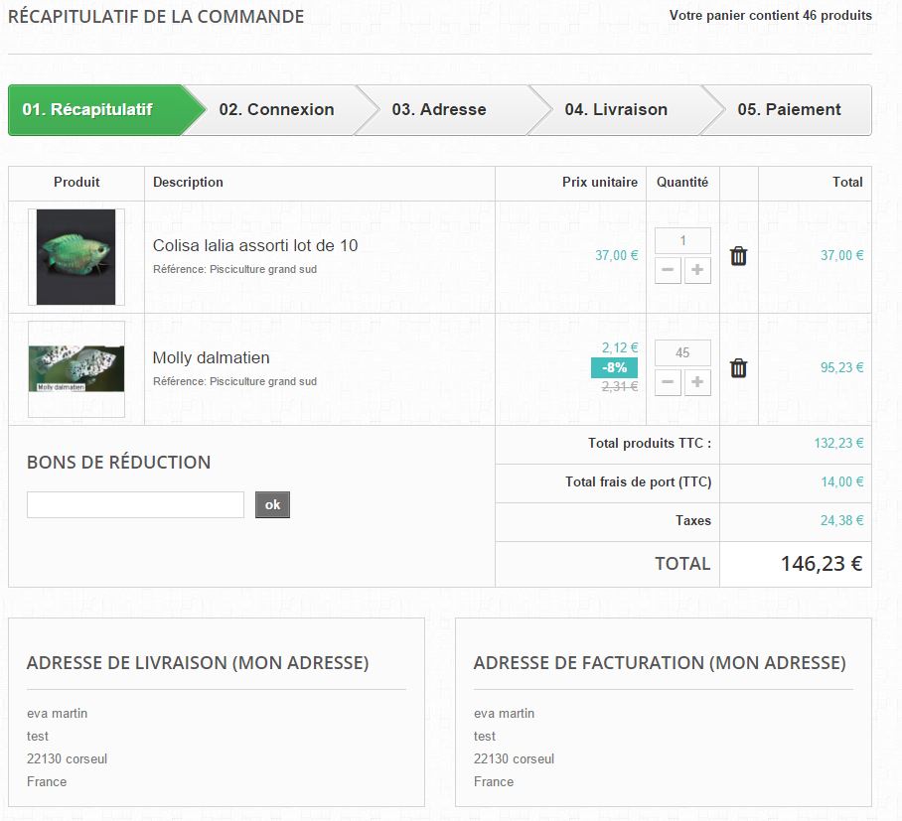Select the grand total 146,23 €

tap(822, 564)
